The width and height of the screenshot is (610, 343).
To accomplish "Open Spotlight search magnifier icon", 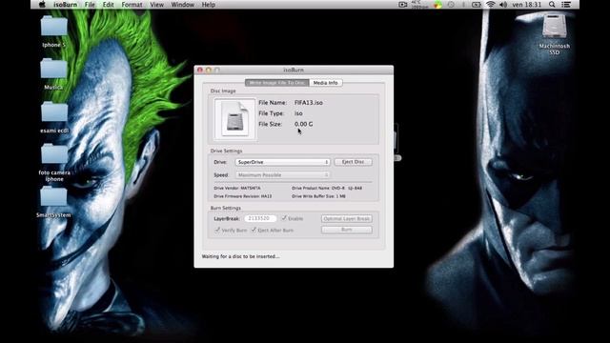I will 552,5.
